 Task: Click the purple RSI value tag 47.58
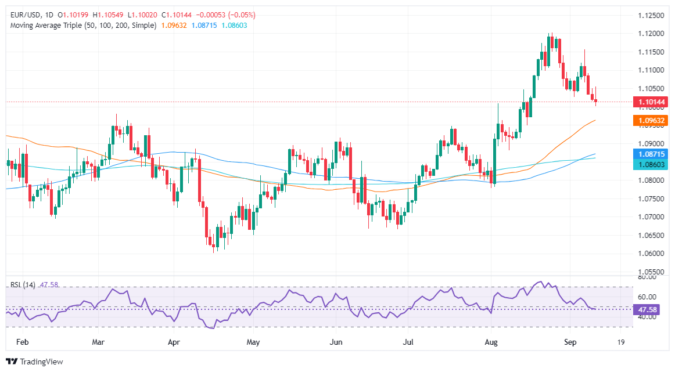pyautogui.click(x=647, y=310)
